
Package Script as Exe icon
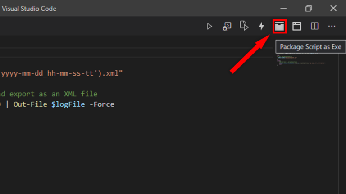point(279,26)
